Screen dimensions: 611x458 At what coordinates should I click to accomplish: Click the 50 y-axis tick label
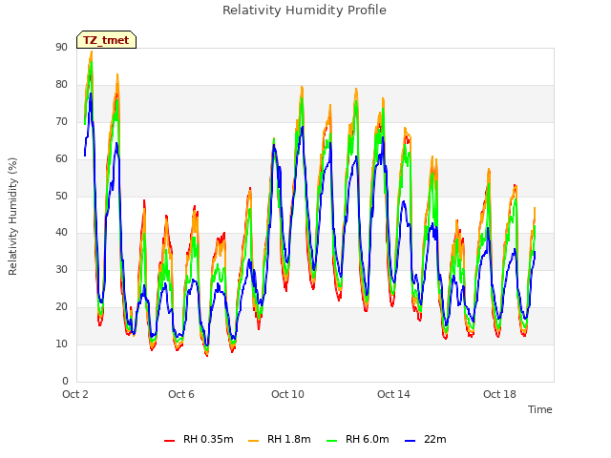(61, 196)
